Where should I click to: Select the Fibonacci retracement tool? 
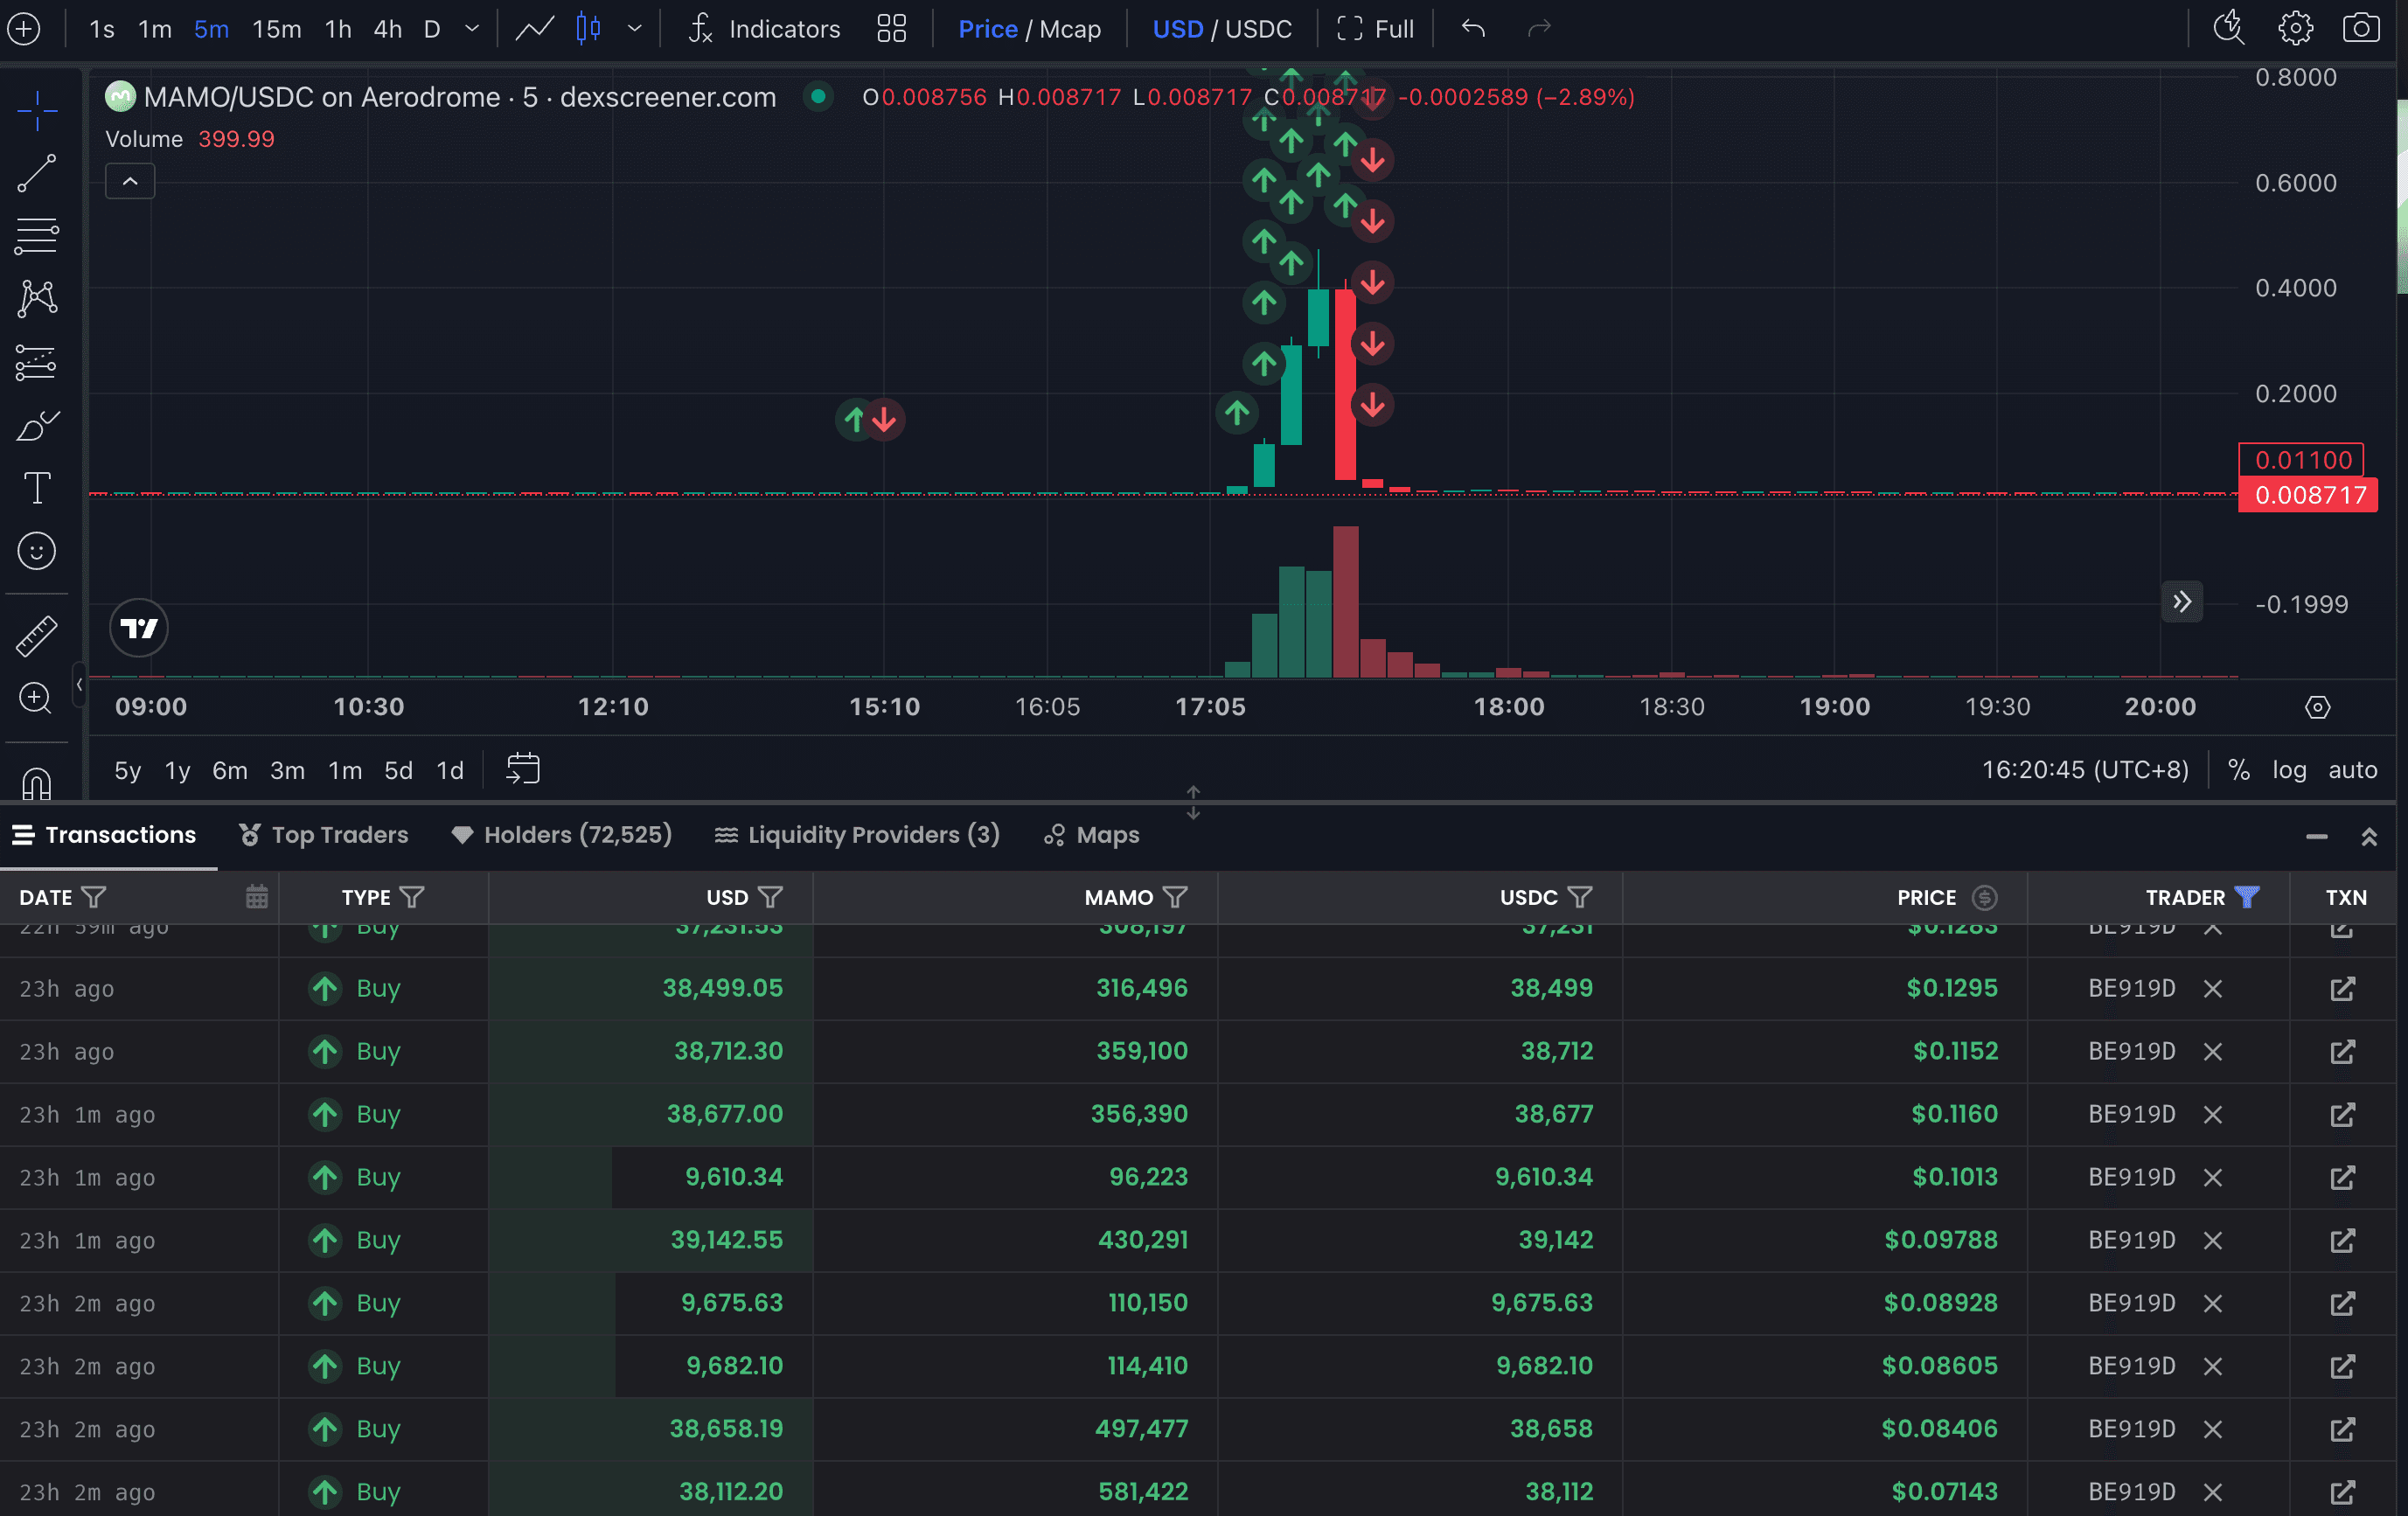(37, 236)
